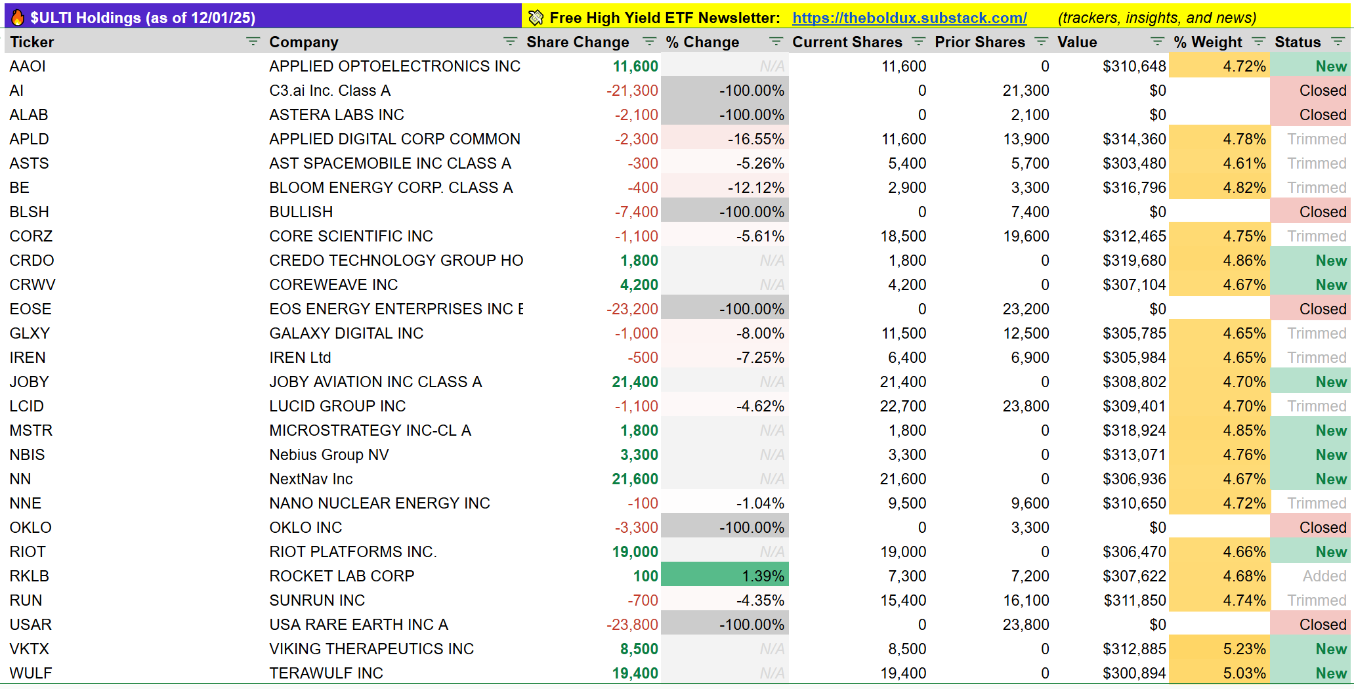Select Nebius Group NV company cell

coord(392,455)
